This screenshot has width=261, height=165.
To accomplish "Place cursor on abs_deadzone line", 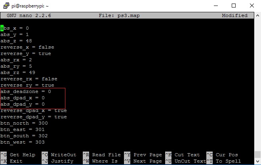I will [x=26, y=91].
